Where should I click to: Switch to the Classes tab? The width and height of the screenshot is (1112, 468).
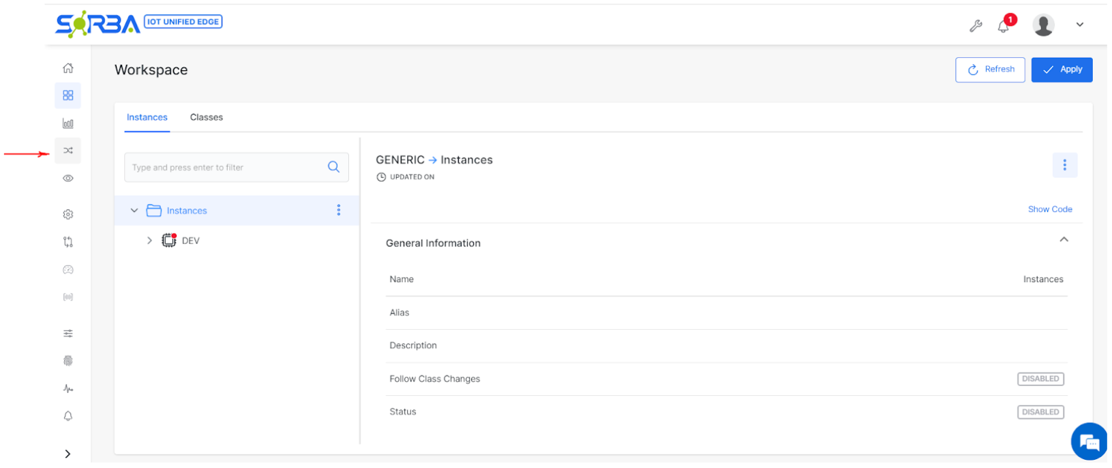click(x=207, y=117)
